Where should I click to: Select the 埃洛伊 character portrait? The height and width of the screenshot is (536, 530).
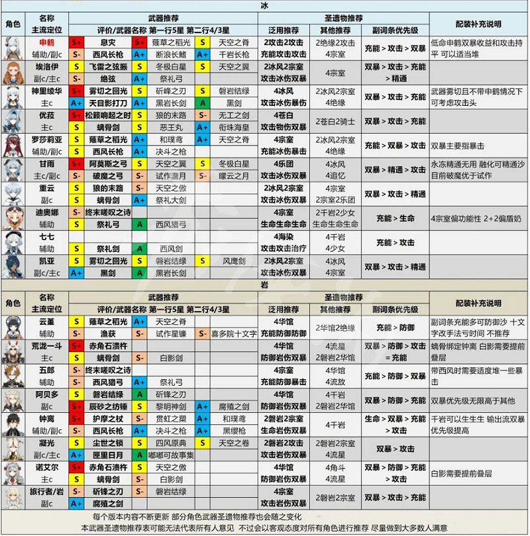coord(13,73)
